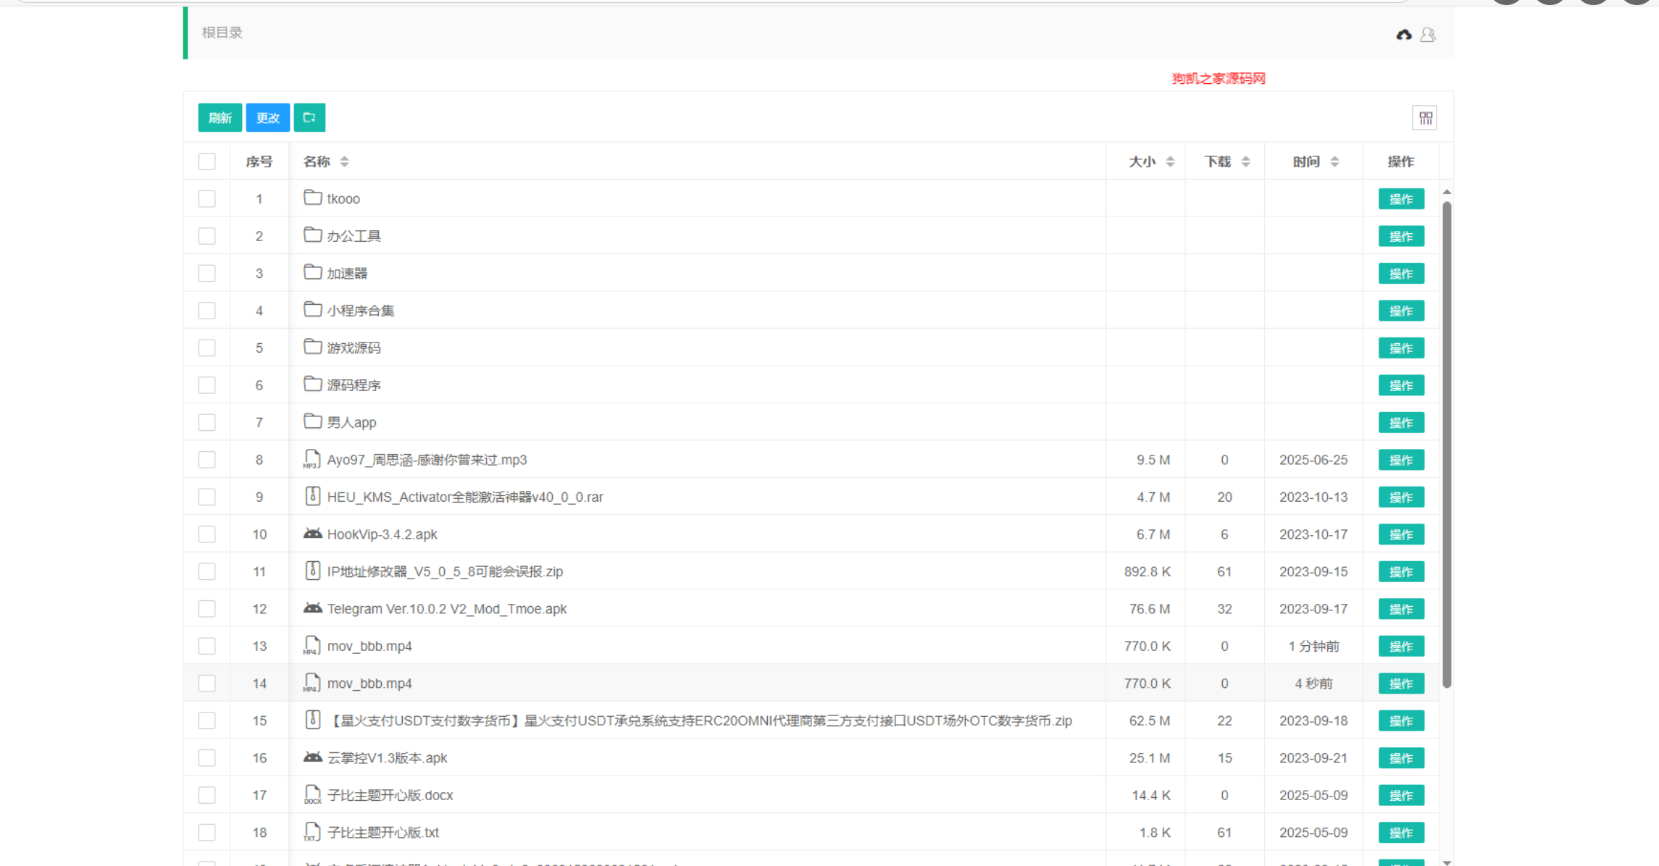The height and width of the screenshot is (866, 1659).
Task: Sort by 下载 download count
Action: pos(1245,161)
